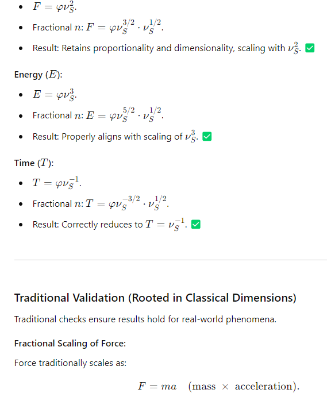
Task: Click the F = φν_S squared formula at top
Action: (x=55, y=6)
